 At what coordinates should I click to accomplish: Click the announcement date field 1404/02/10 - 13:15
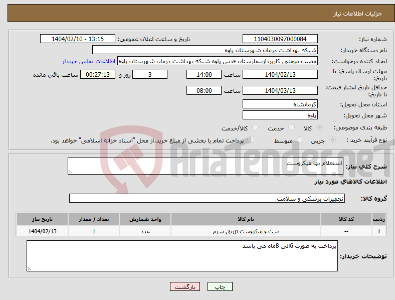[x=78, y=39]
